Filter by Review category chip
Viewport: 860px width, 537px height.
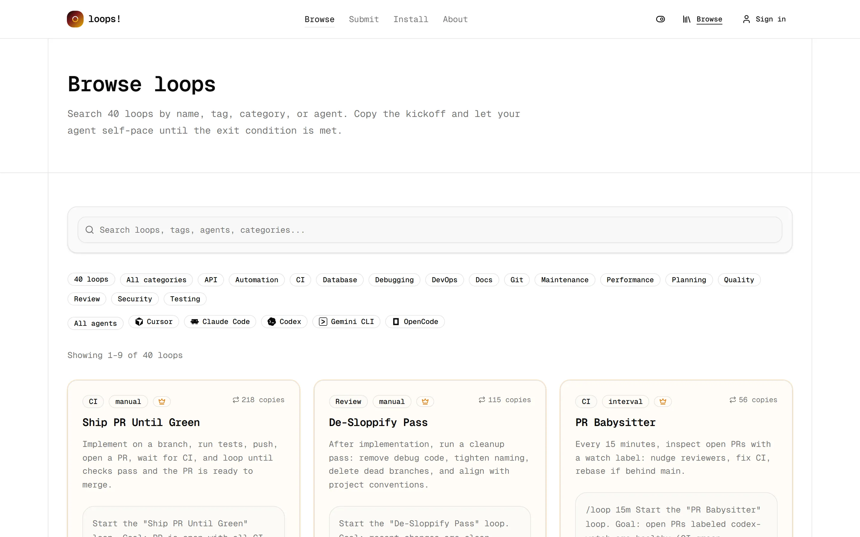[87, 299]
